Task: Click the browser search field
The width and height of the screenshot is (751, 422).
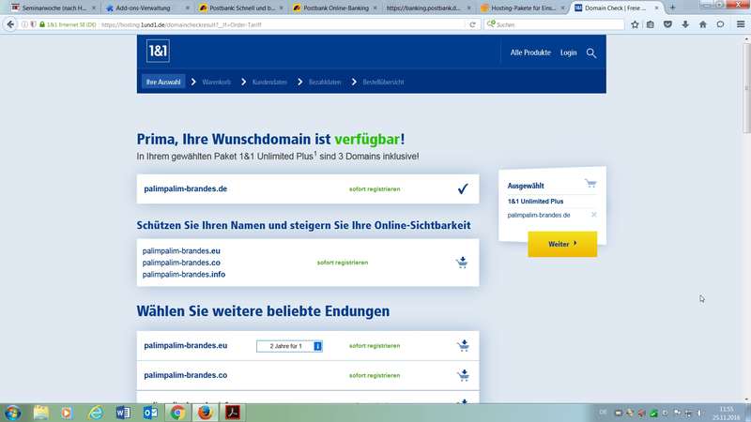Action: point(554,23)
